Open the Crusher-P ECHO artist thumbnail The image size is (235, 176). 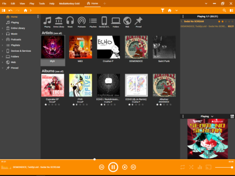pos(109,47)
